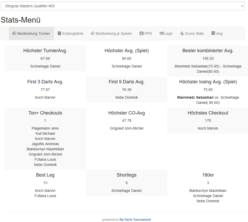Select the Bestleistung je Spieler tab label
The height and width of the screenshot is (222, 248).
114,33
